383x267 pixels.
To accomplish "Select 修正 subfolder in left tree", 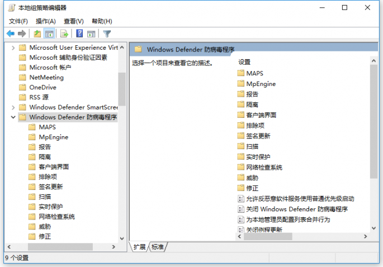I will 45,236.
